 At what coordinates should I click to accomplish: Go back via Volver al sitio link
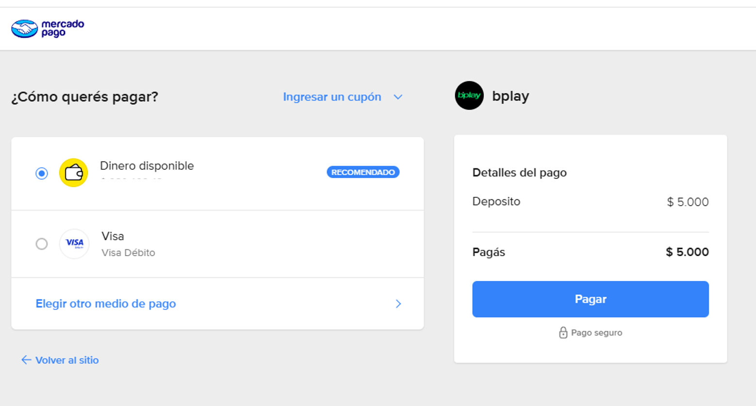pos(67,360)
